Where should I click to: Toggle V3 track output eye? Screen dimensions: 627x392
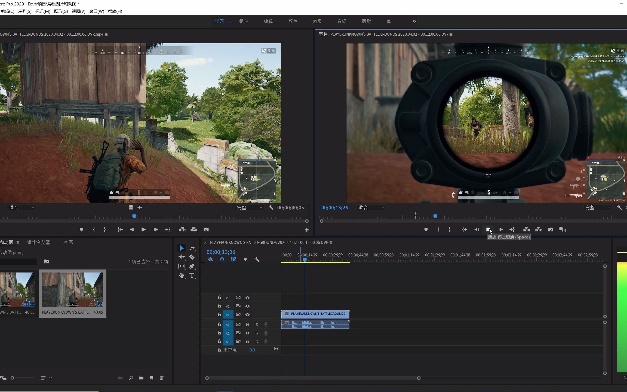[x=247, y=298]
